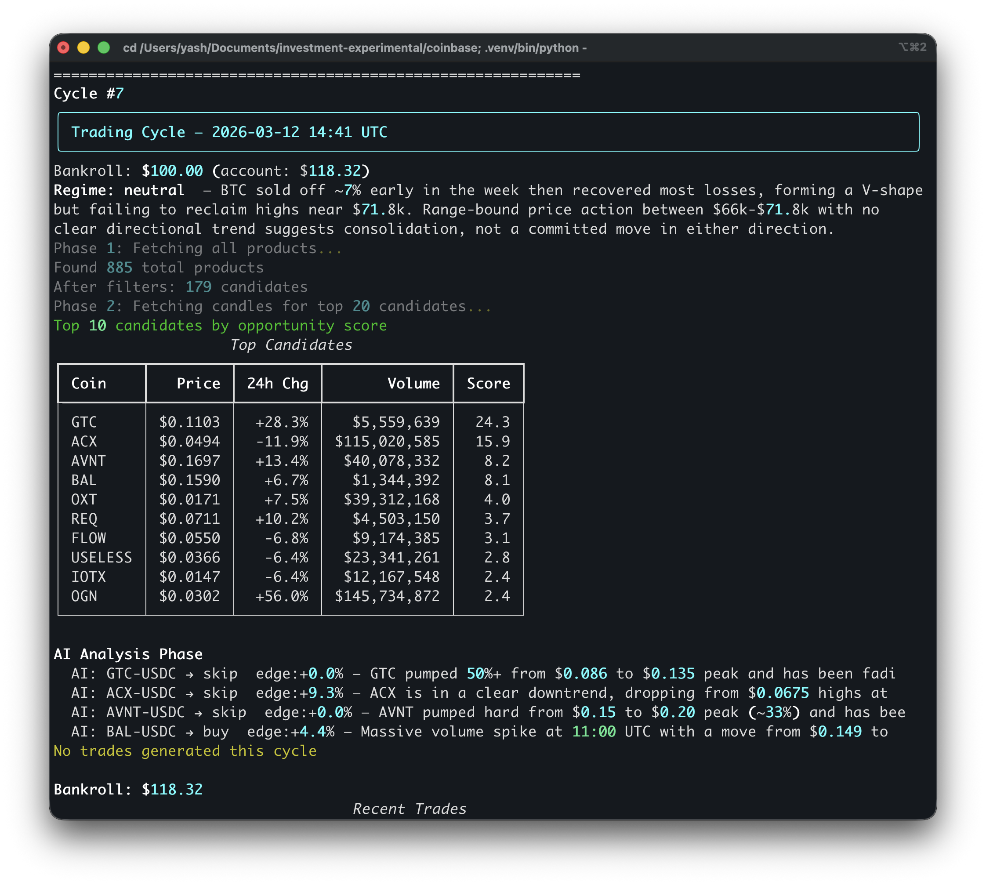Click the '+28.3%' change for GTC
This screenshot has height=885, width=986.
[x=282, y=422]
